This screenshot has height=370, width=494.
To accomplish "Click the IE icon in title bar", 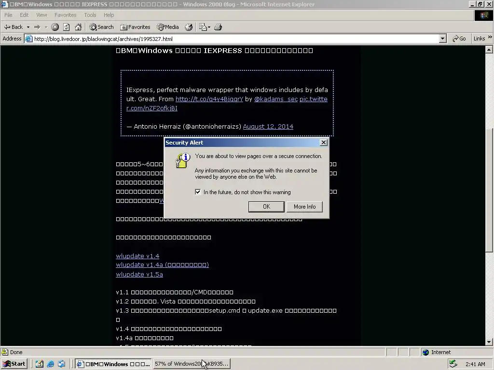I will [x=4, y=4].
